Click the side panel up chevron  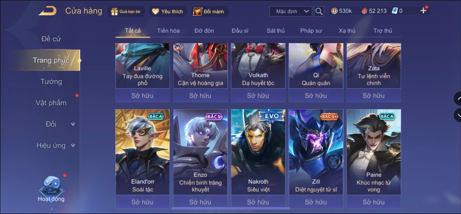pos(458,99)
